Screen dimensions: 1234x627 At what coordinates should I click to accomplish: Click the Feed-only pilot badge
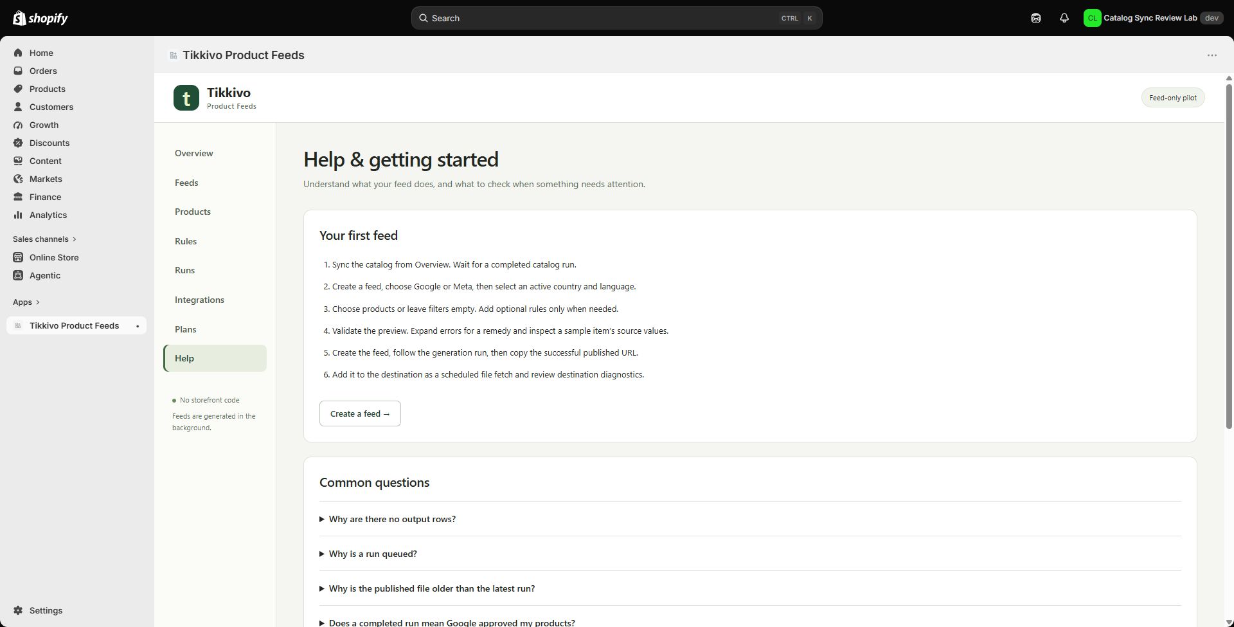[1173, 98]
